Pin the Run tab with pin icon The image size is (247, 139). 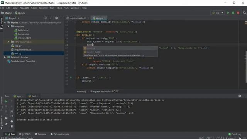(6, 124)
